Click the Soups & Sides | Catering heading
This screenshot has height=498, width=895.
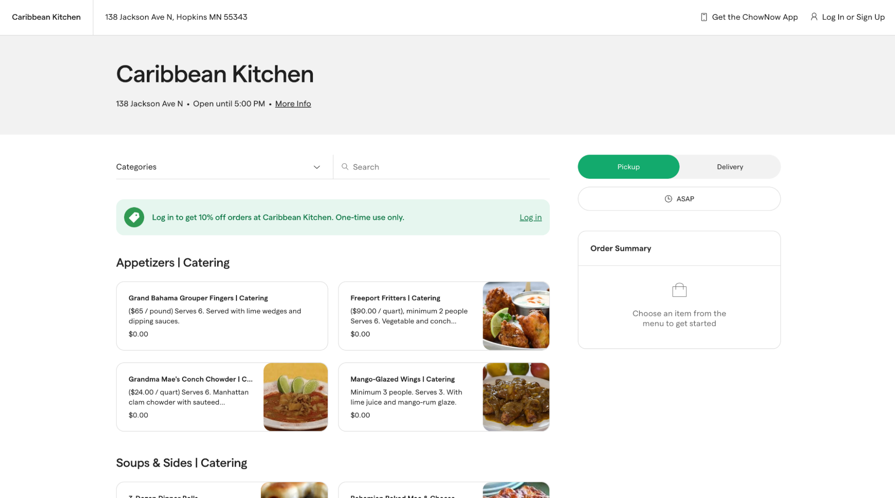pyautogui.click(x=181, y=463)
